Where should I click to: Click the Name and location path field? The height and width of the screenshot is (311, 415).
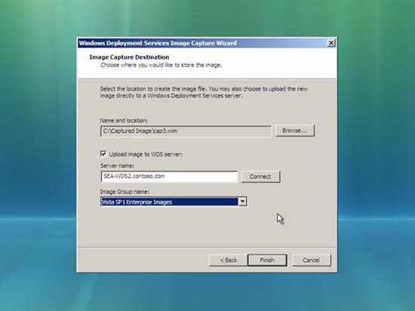(186, 131)
